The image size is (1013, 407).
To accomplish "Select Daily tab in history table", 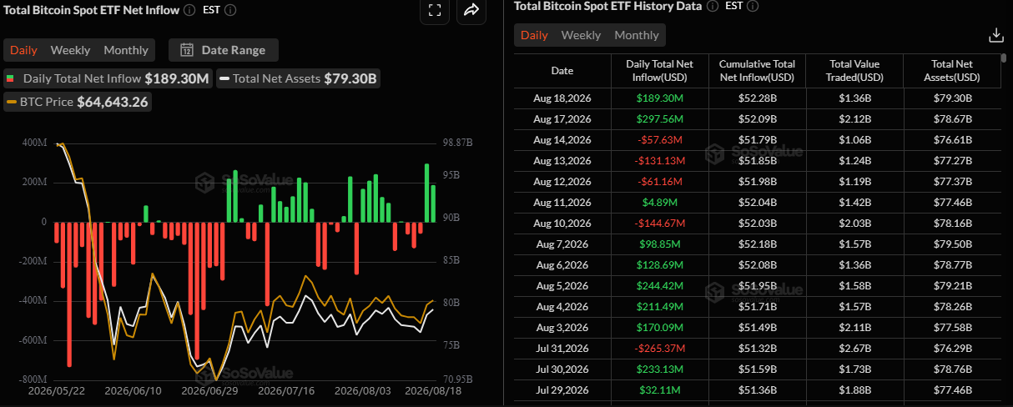I will (x=534, y=35).
